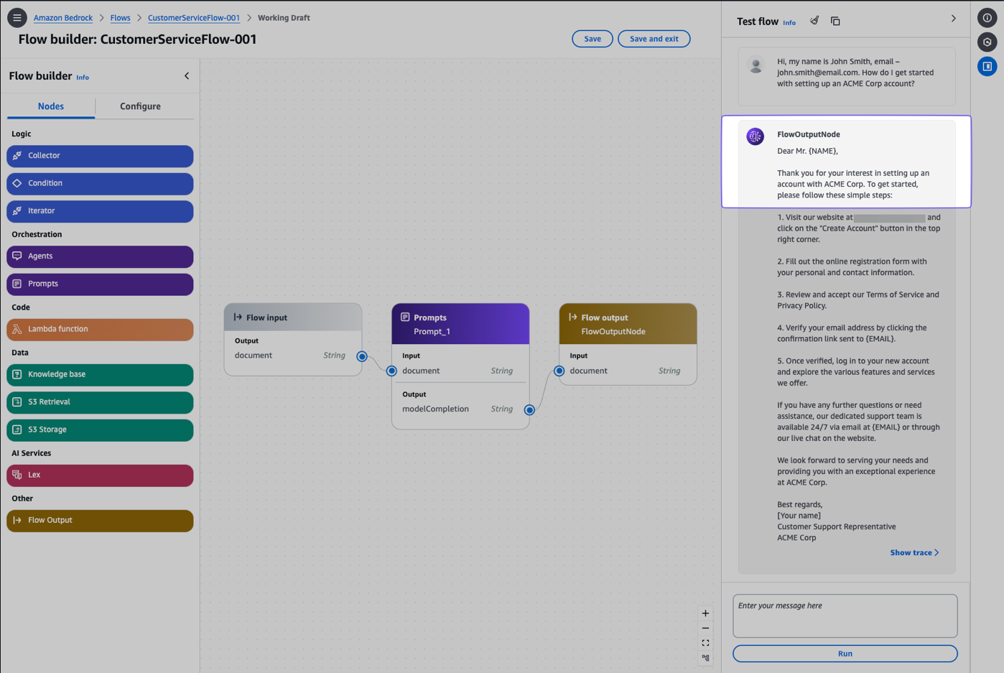This screenshot has width=1004, height=673.
Task: Select the Condition diamond icon under Logic
Action: click(x=17, y=183)
